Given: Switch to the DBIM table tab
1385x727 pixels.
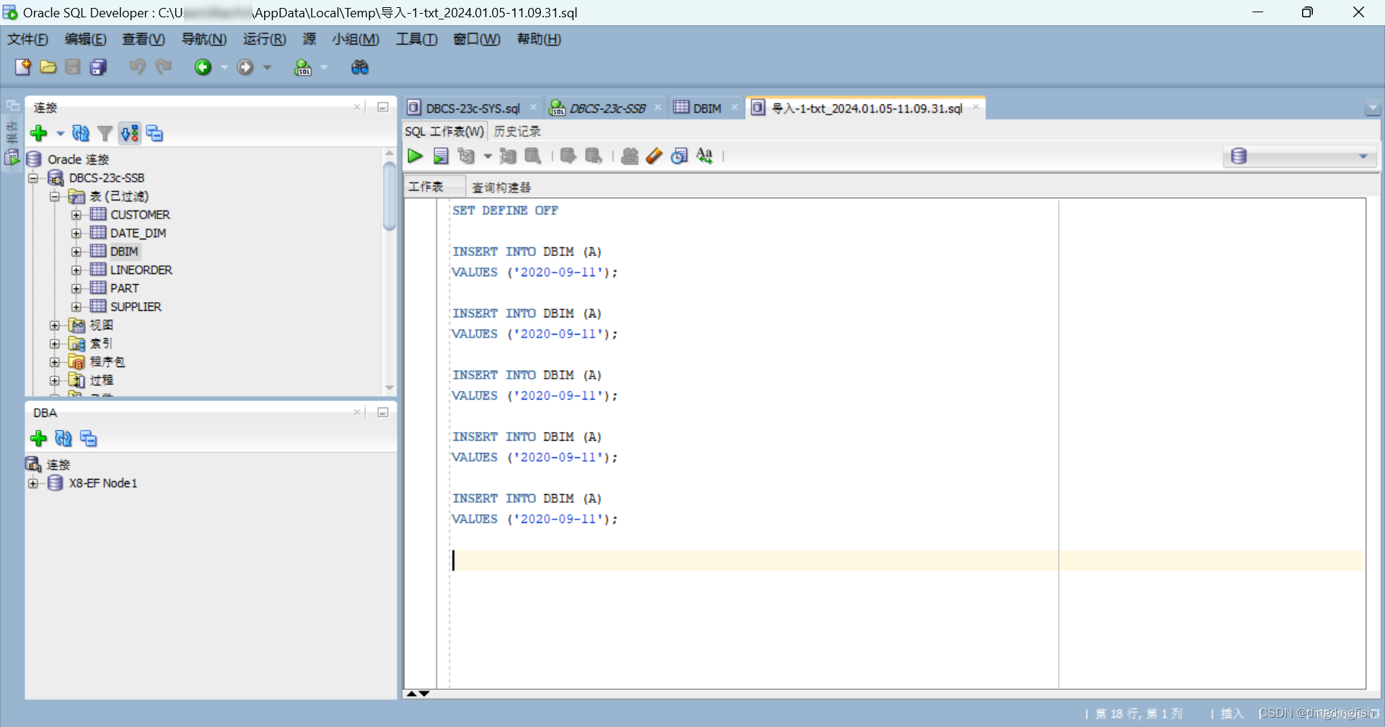Looking at the screenshot, I should pyautogui.click(x=706, y=108).
